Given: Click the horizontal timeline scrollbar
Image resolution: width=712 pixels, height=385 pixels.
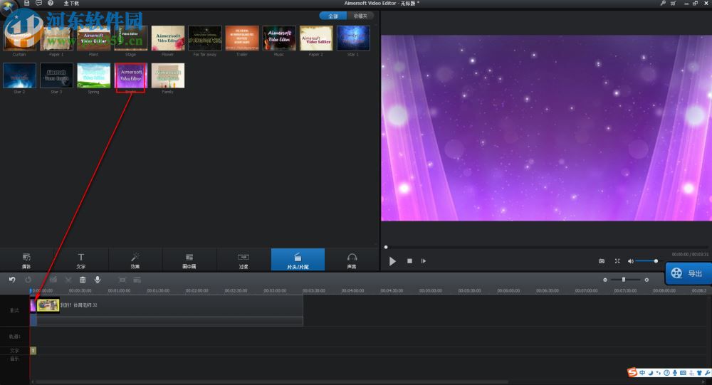Looking at the screenshot, I should pos(271,382).
